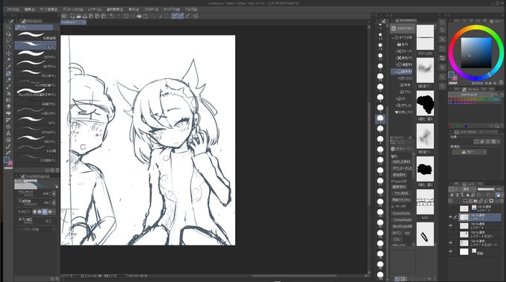Open the 編集(E) menu
Viewport: 506px width, 282px height.
pyautogui.click(x=30, y=10)
